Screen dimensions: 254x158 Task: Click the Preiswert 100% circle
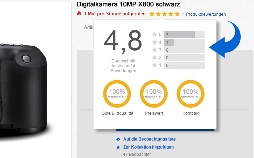click(154, 94)
